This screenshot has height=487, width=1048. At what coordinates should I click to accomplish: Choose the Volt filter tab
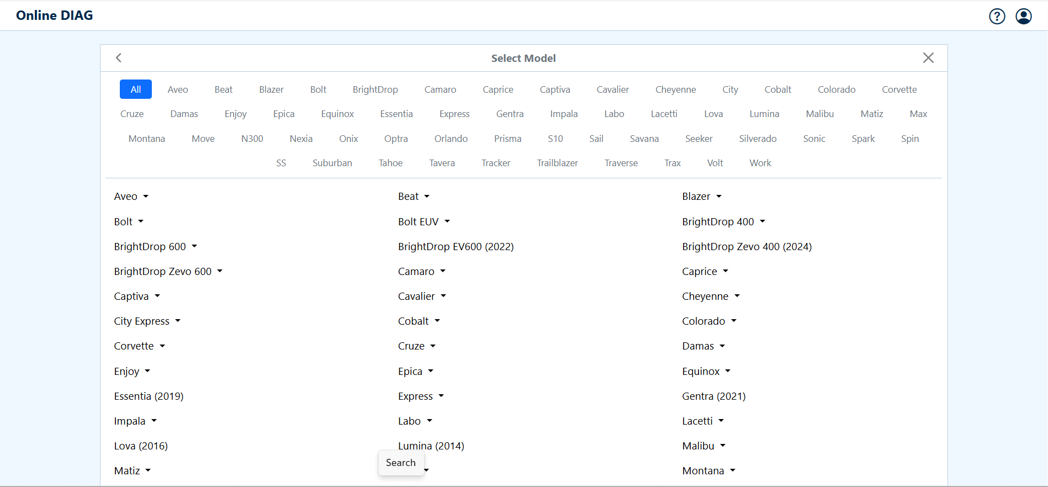tap(715, 163)
